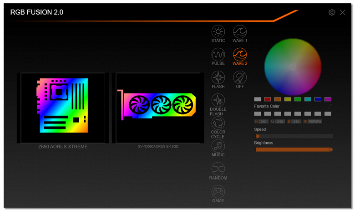Viewport: 355px width, 211px height.
Task: Select the GV-N3060AORUS E-12GD graphics card
Action: 158,108
